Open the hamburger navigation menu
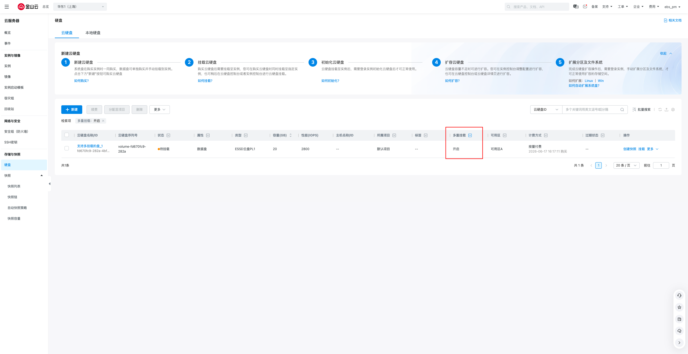 7,7
